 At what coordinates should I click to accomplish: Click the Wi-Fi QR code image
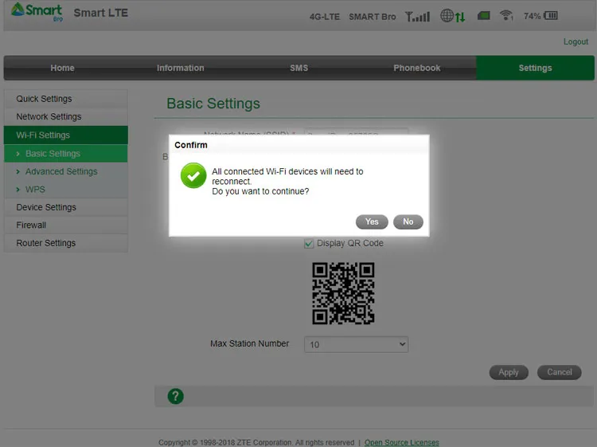point(343,293)
